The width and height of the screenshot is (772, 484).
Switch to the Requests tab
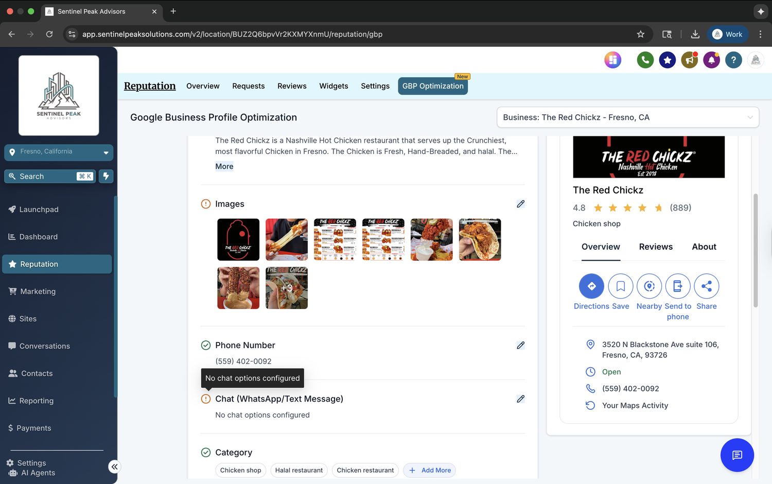(248, 86)
